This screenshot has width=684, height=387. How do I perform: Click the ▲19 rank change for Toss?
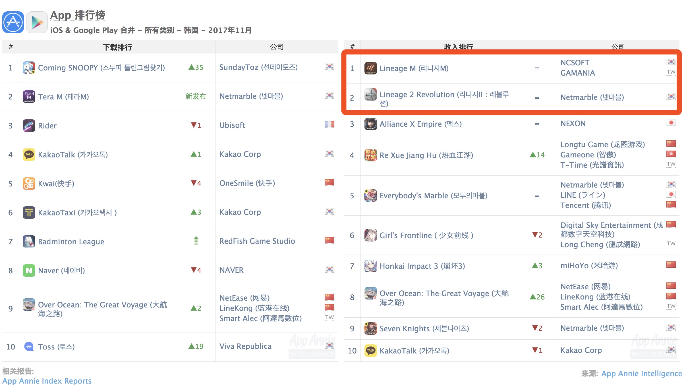196,346
